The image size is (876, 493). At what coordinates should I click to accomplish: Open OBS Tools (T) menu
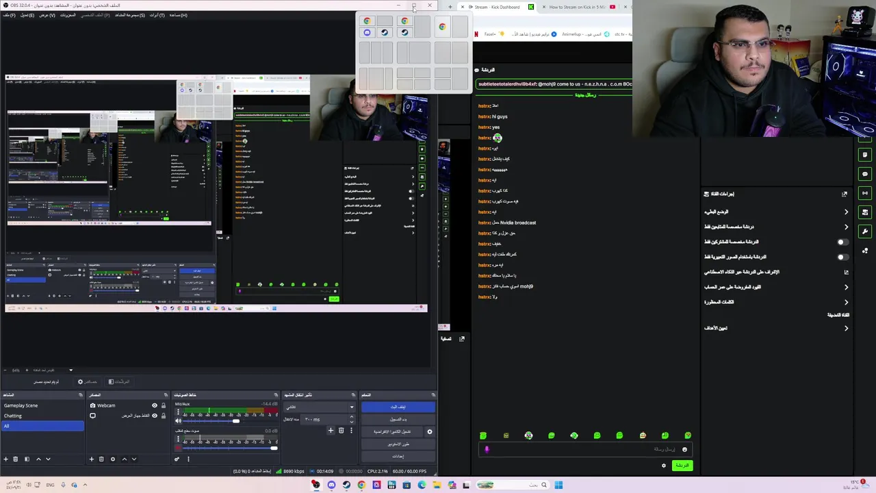coord(157,15)
